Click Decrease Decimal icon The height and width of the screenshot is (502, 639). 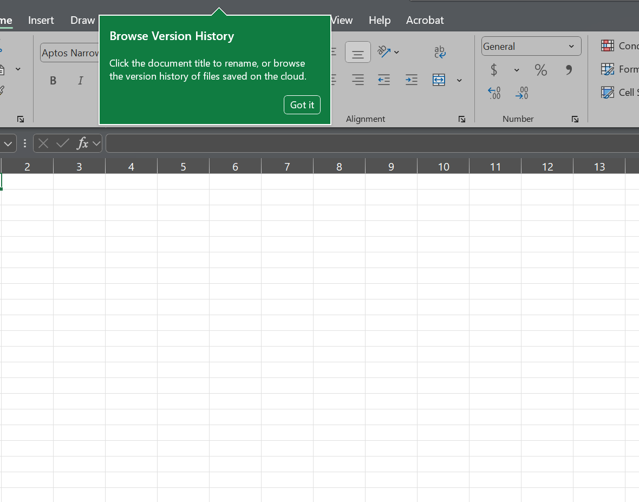coord(521,93)
